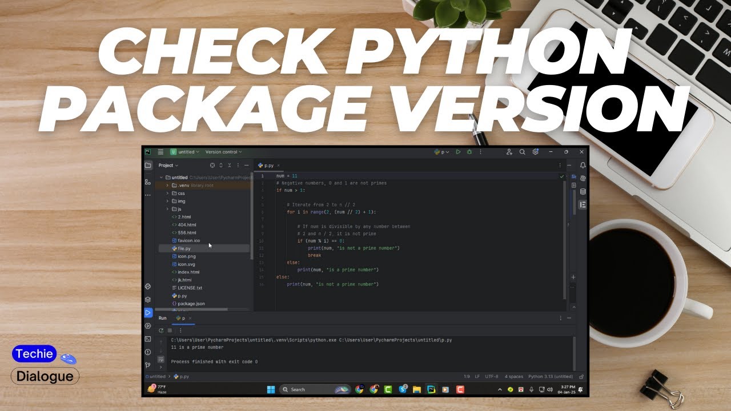Viewport: 731px width, 411px height.
Task: Open the Database tool window
Action: (583, 192)
